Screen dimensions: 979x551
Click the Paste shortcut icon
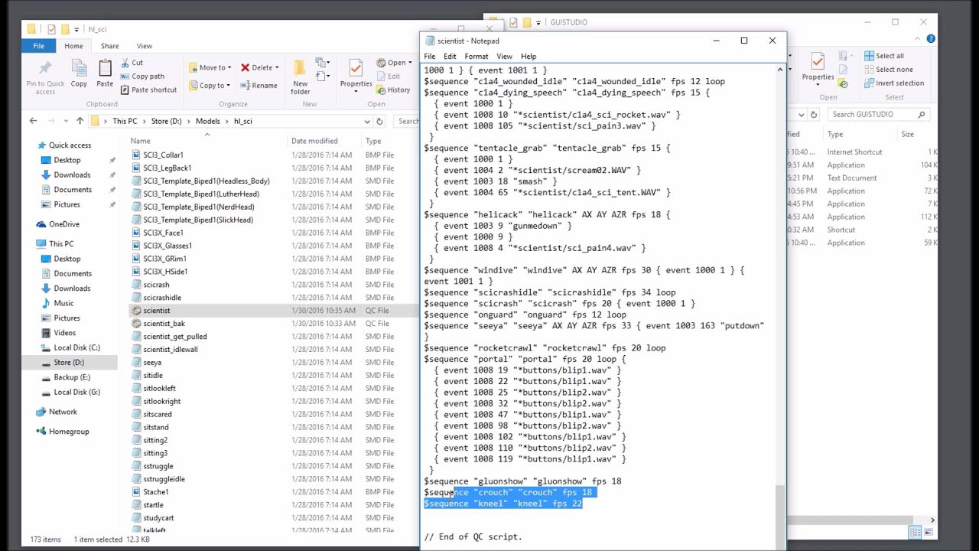pos(124,90)
